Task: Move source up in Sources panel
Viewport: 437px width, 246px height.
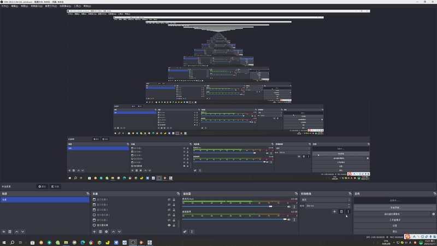Action: point(113,231)
